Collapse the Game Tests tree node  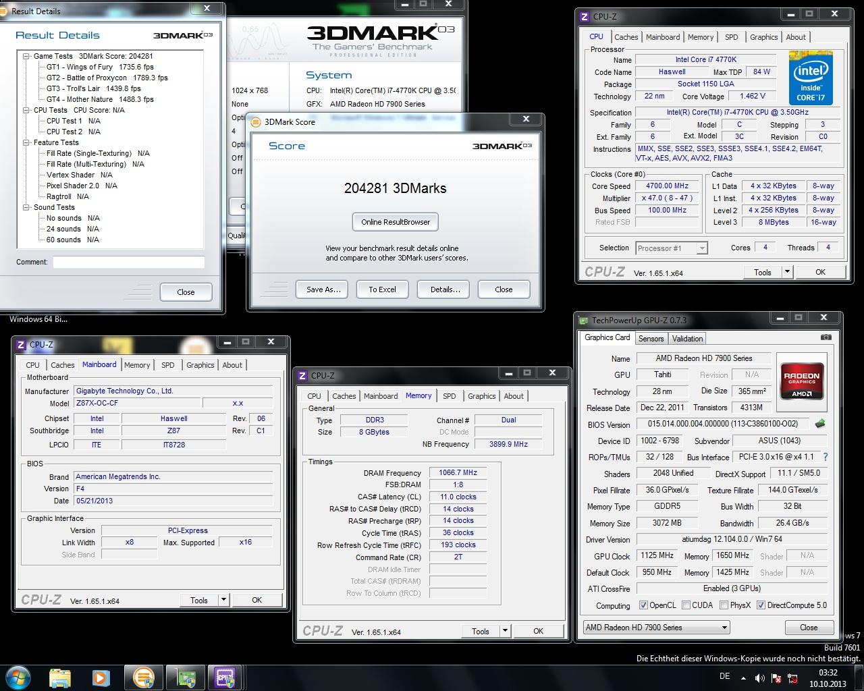pyautogui.click(x=26, y=56)
